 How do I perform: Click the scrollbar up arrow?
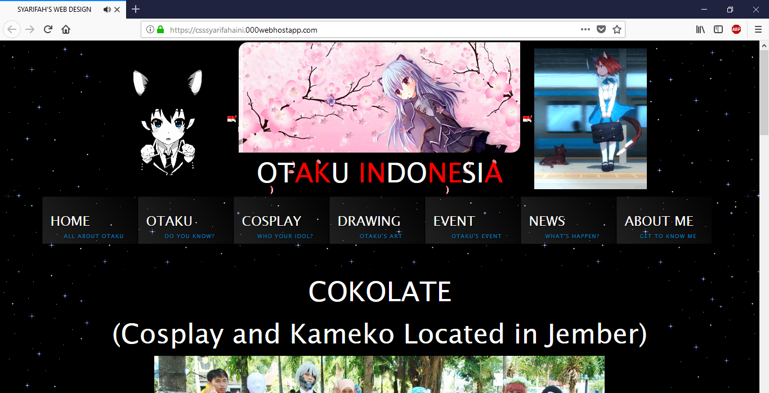pyautogui.click(x=764, y=45)
